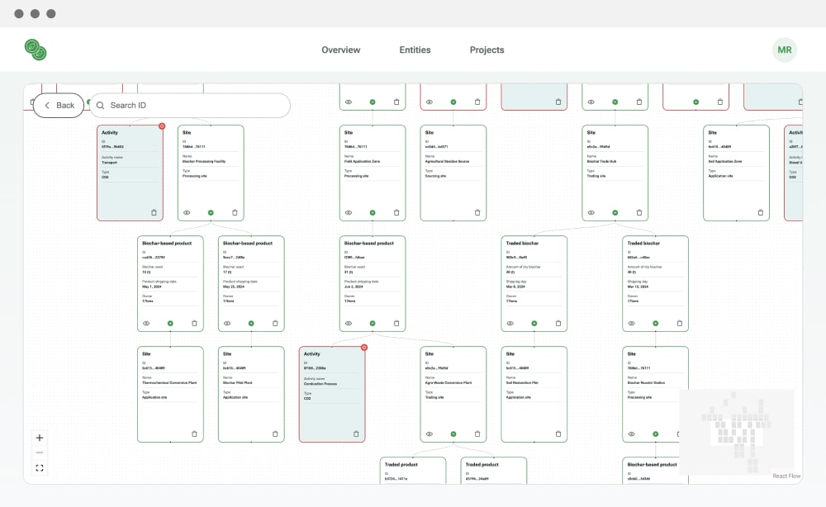Viewport: 826px width, 507px height.
Task: Click the May 25, 2024 shipping date
Action: coord(234,287)
